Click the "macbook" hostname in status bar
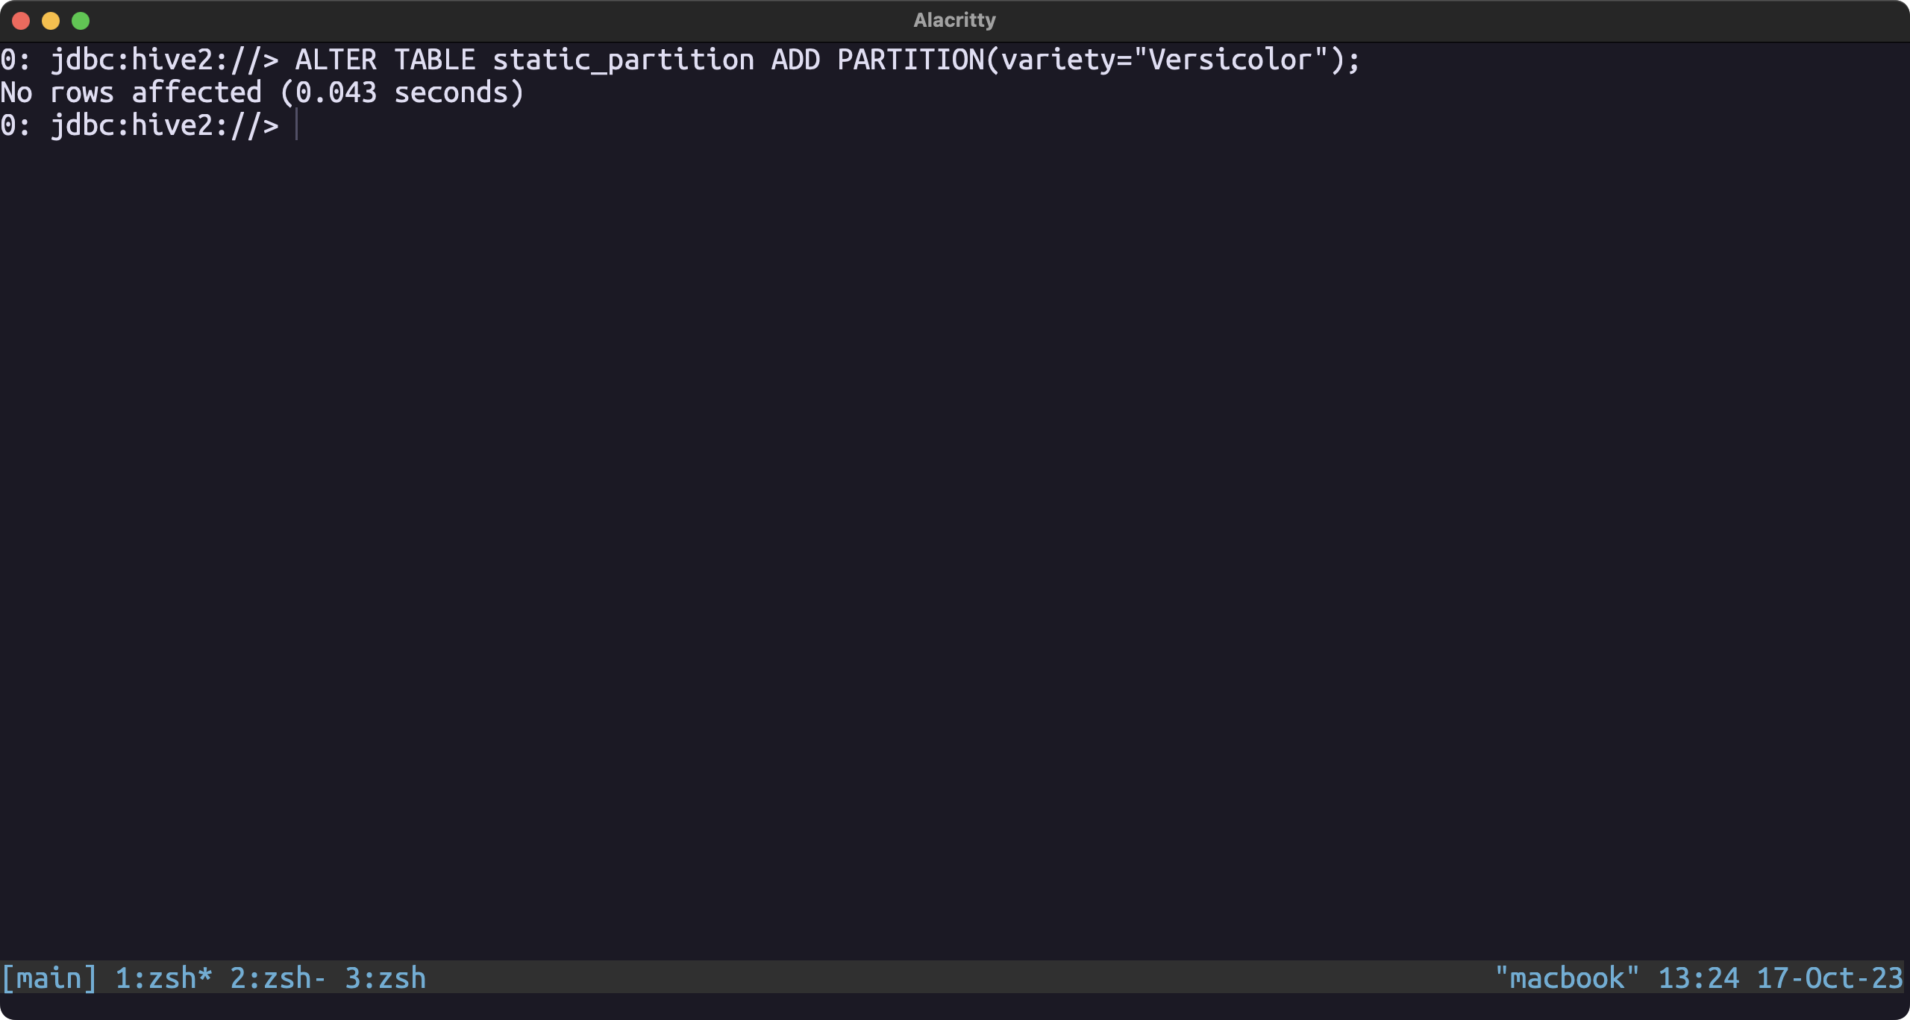The height and width of the screenshot is (1020, 1910). point(1568,977)
